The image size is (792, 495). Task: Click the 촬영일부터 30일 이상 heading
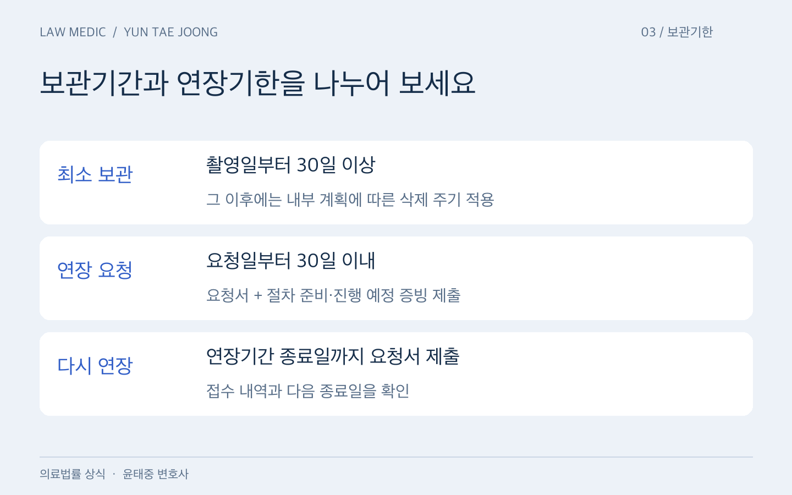[290, 164]
